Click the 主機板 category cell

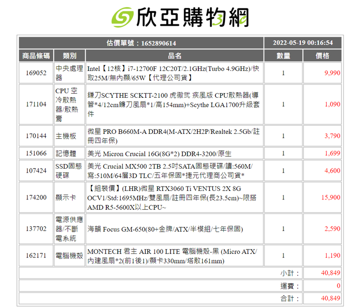pos(70,136)
